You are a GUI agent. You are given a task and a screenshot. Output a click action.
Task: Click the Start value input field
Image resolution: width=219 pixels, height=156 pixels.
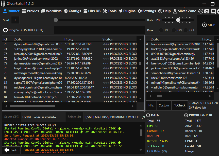pyautogui.click(x=15, y=20)
